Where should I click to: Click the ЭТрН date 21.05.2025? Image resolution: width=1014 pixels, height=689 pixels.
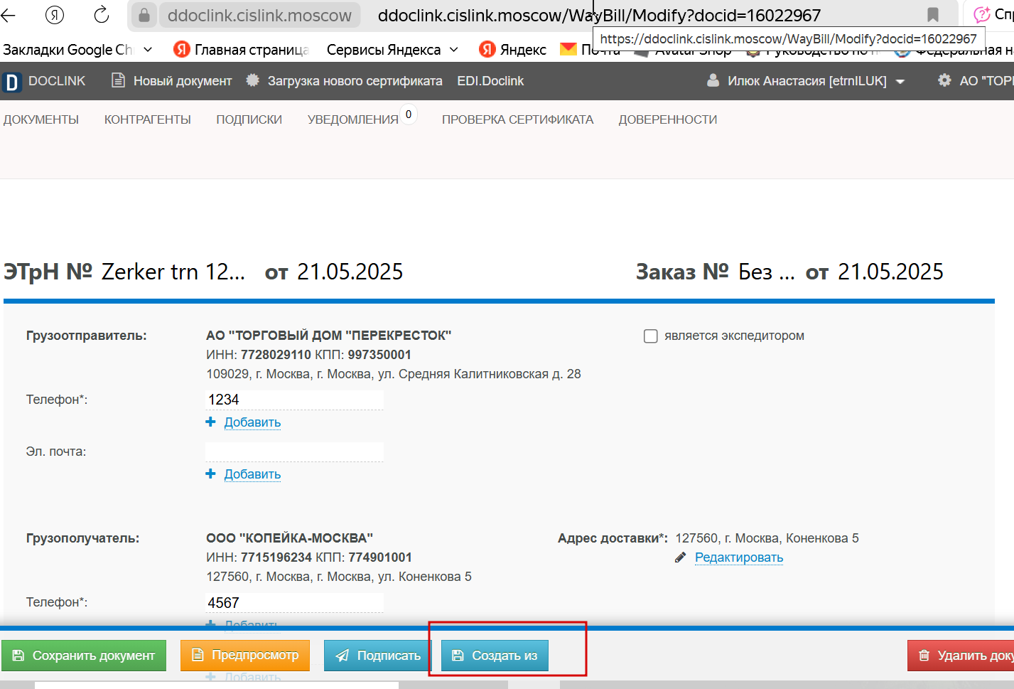point(350,272)
